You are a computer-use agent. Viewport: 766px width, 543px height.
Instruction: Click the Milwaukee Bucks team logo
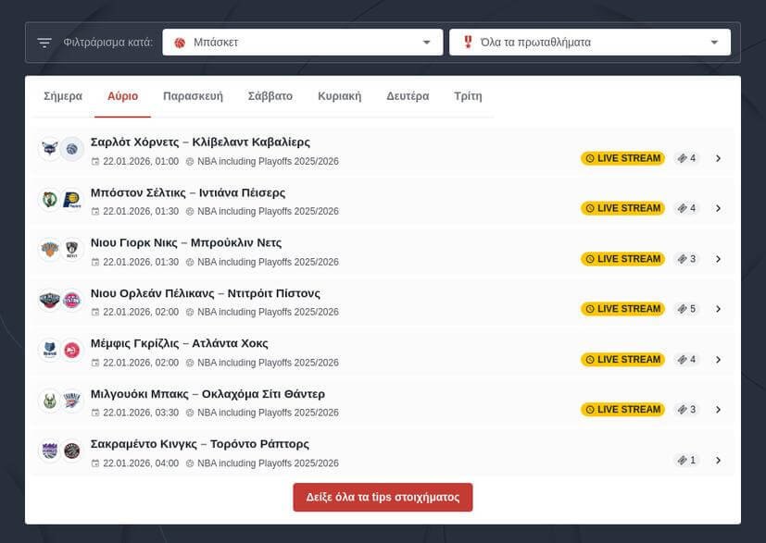pos(49,401)
